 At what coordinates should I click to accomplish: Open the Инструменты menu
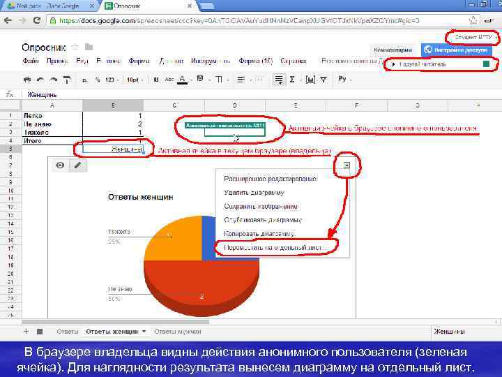[x=211, y=61]
